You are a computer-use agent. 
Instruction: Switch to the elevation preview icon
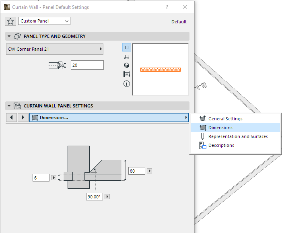[127, 57]
